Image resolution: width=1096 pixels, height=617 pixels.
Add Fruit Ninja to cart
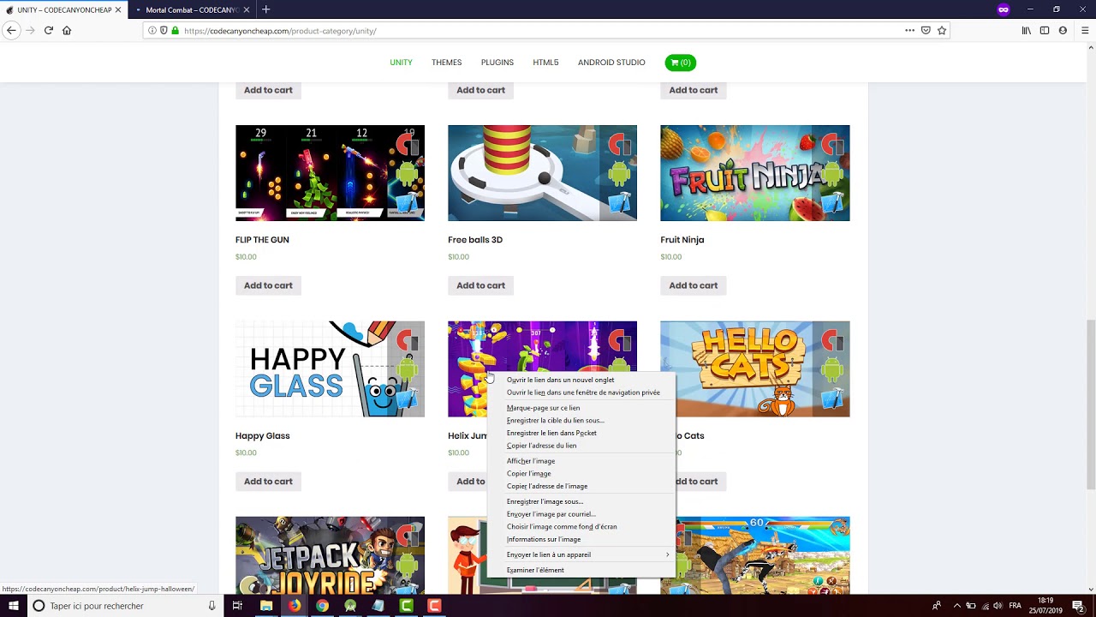693,285
